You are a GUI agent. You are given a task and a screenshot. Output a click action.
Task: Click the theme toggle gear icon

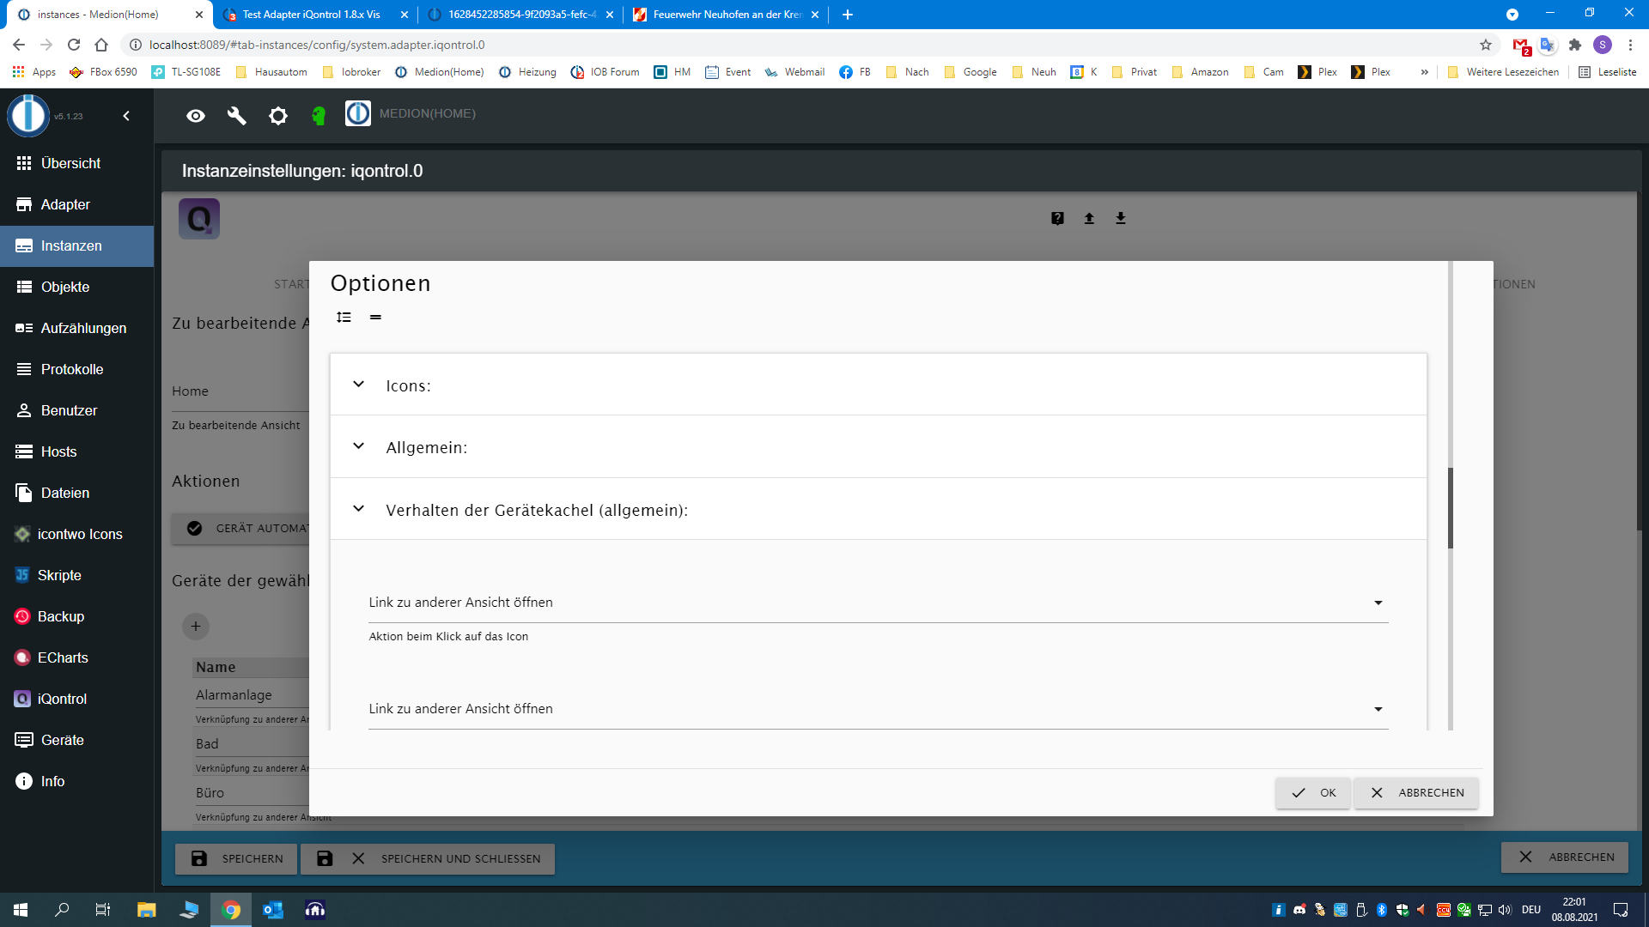click(278, 115)
